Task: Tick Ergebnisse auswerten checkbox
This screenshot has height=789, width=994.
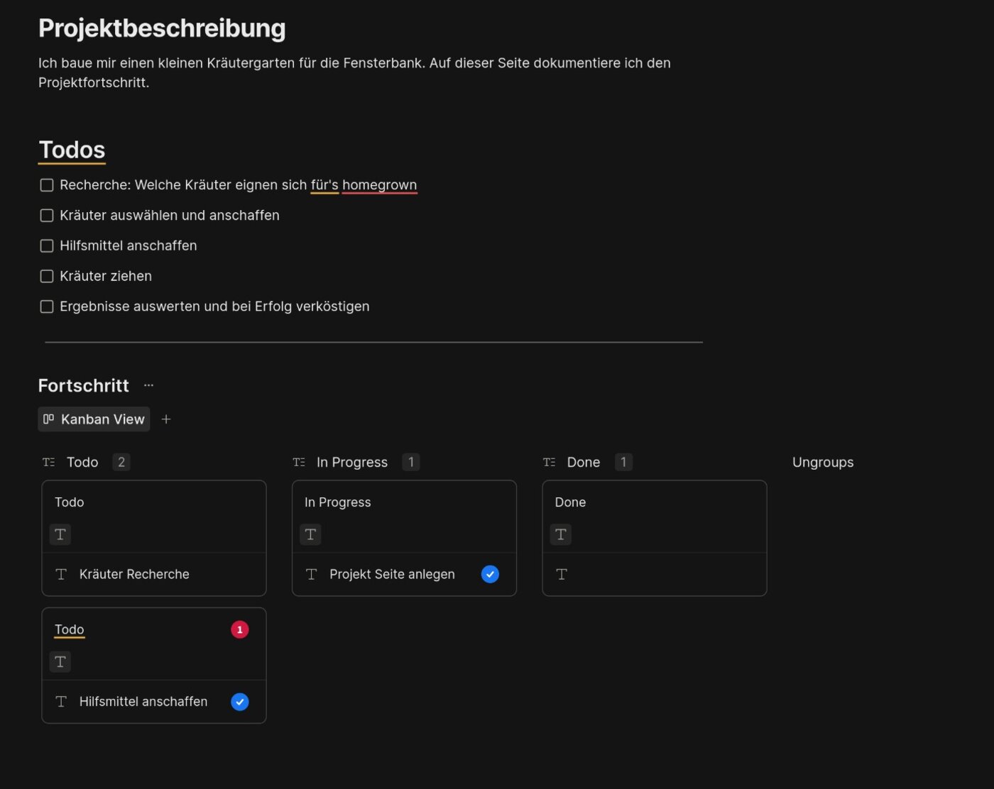Action: click(x=47, y=307)
